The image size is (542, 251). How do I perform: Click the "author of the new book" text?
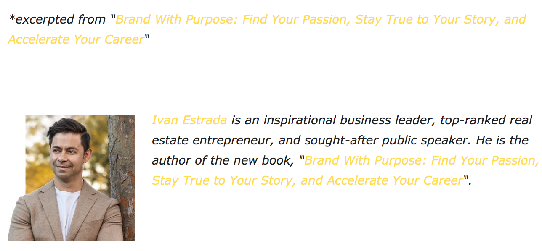coord(222,161)
